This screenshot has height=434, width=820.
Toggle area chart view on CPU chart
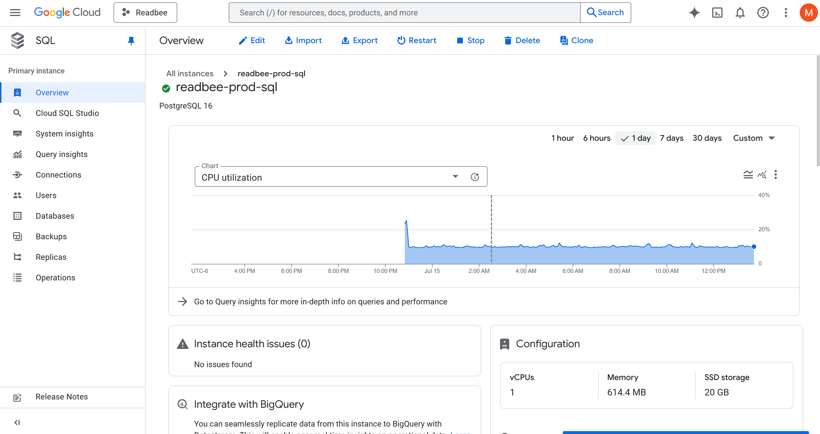748,174
